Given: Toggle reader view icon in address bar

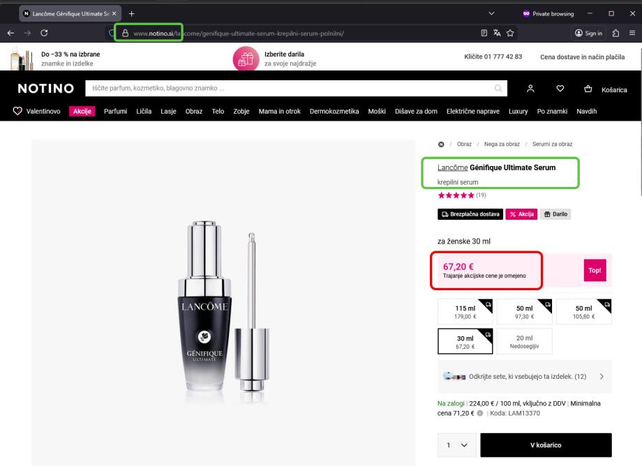Looking at the screenshot, I should (484, 33).
